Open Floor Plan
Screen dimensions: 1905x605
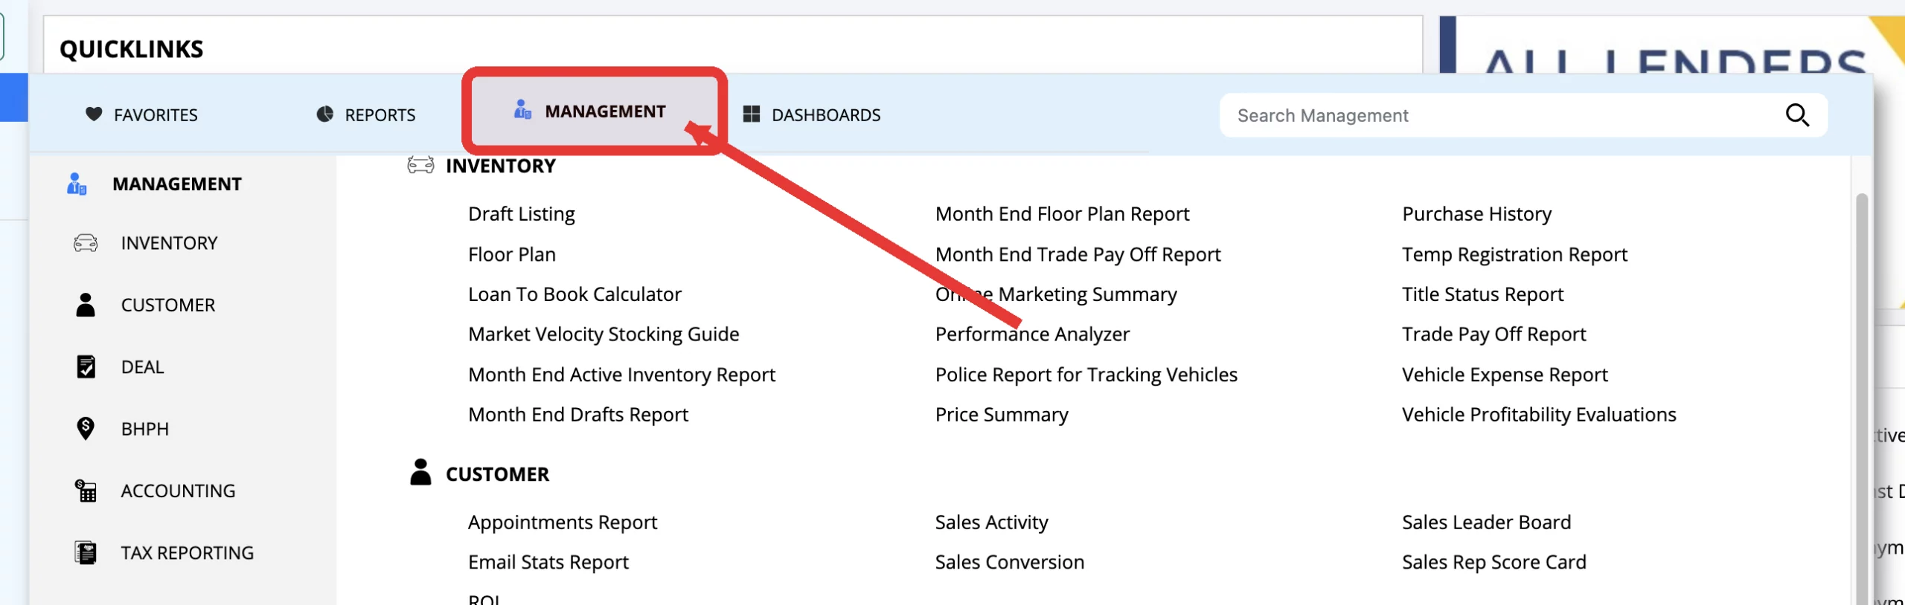tap(512, 254)
